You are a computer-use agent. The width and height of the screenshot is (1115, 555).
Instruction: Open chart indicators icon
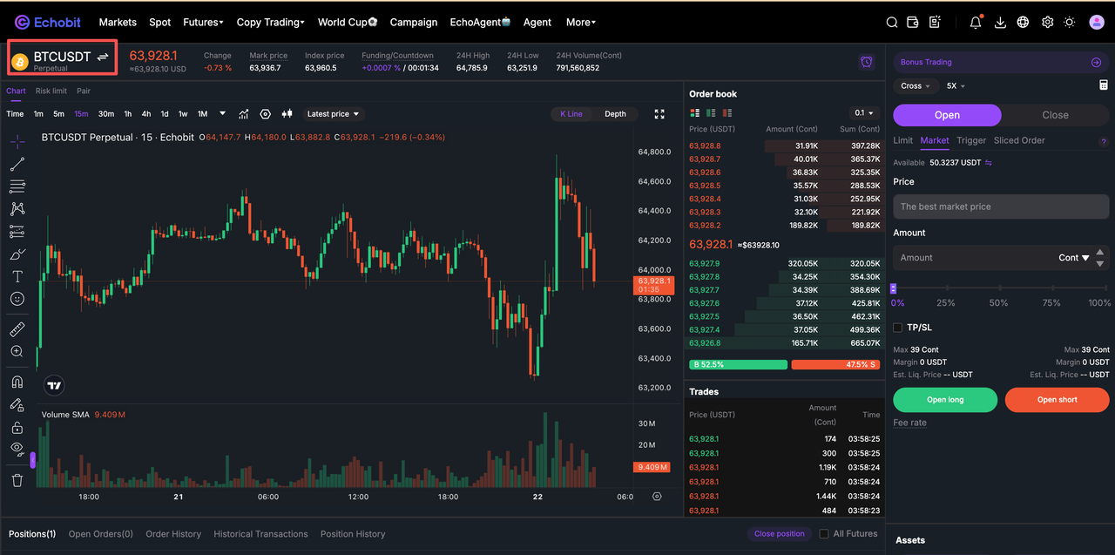[x=244, y=114]
